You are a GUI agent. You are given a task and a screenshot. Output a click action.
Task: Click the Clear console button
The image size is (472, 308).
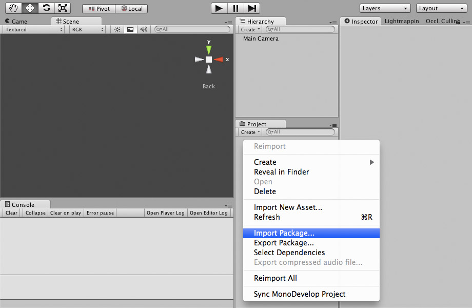point(11,213)
